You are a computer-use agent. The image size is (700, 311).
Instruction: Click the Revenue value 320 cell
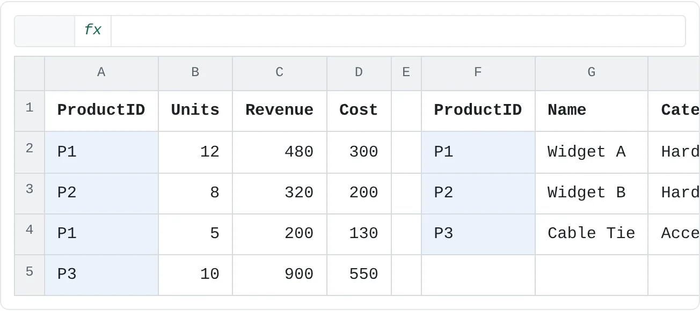[280, 193]
